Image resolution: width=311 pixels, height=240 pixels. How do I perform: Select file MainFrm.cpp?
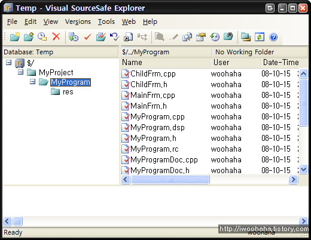point(153,95)
